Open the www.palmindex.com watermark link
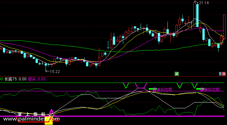Image resolution: width=227 pixels, height=125 pixels. click(x=31, y=119)
